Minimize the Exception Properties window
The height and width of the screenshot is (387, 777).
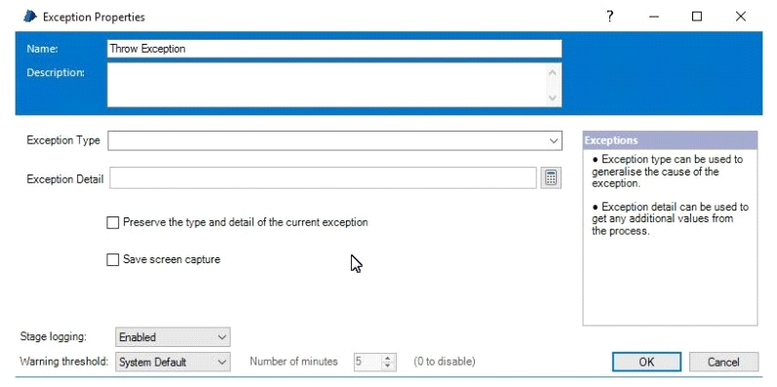pyautogui.click(x=653, y=17)
